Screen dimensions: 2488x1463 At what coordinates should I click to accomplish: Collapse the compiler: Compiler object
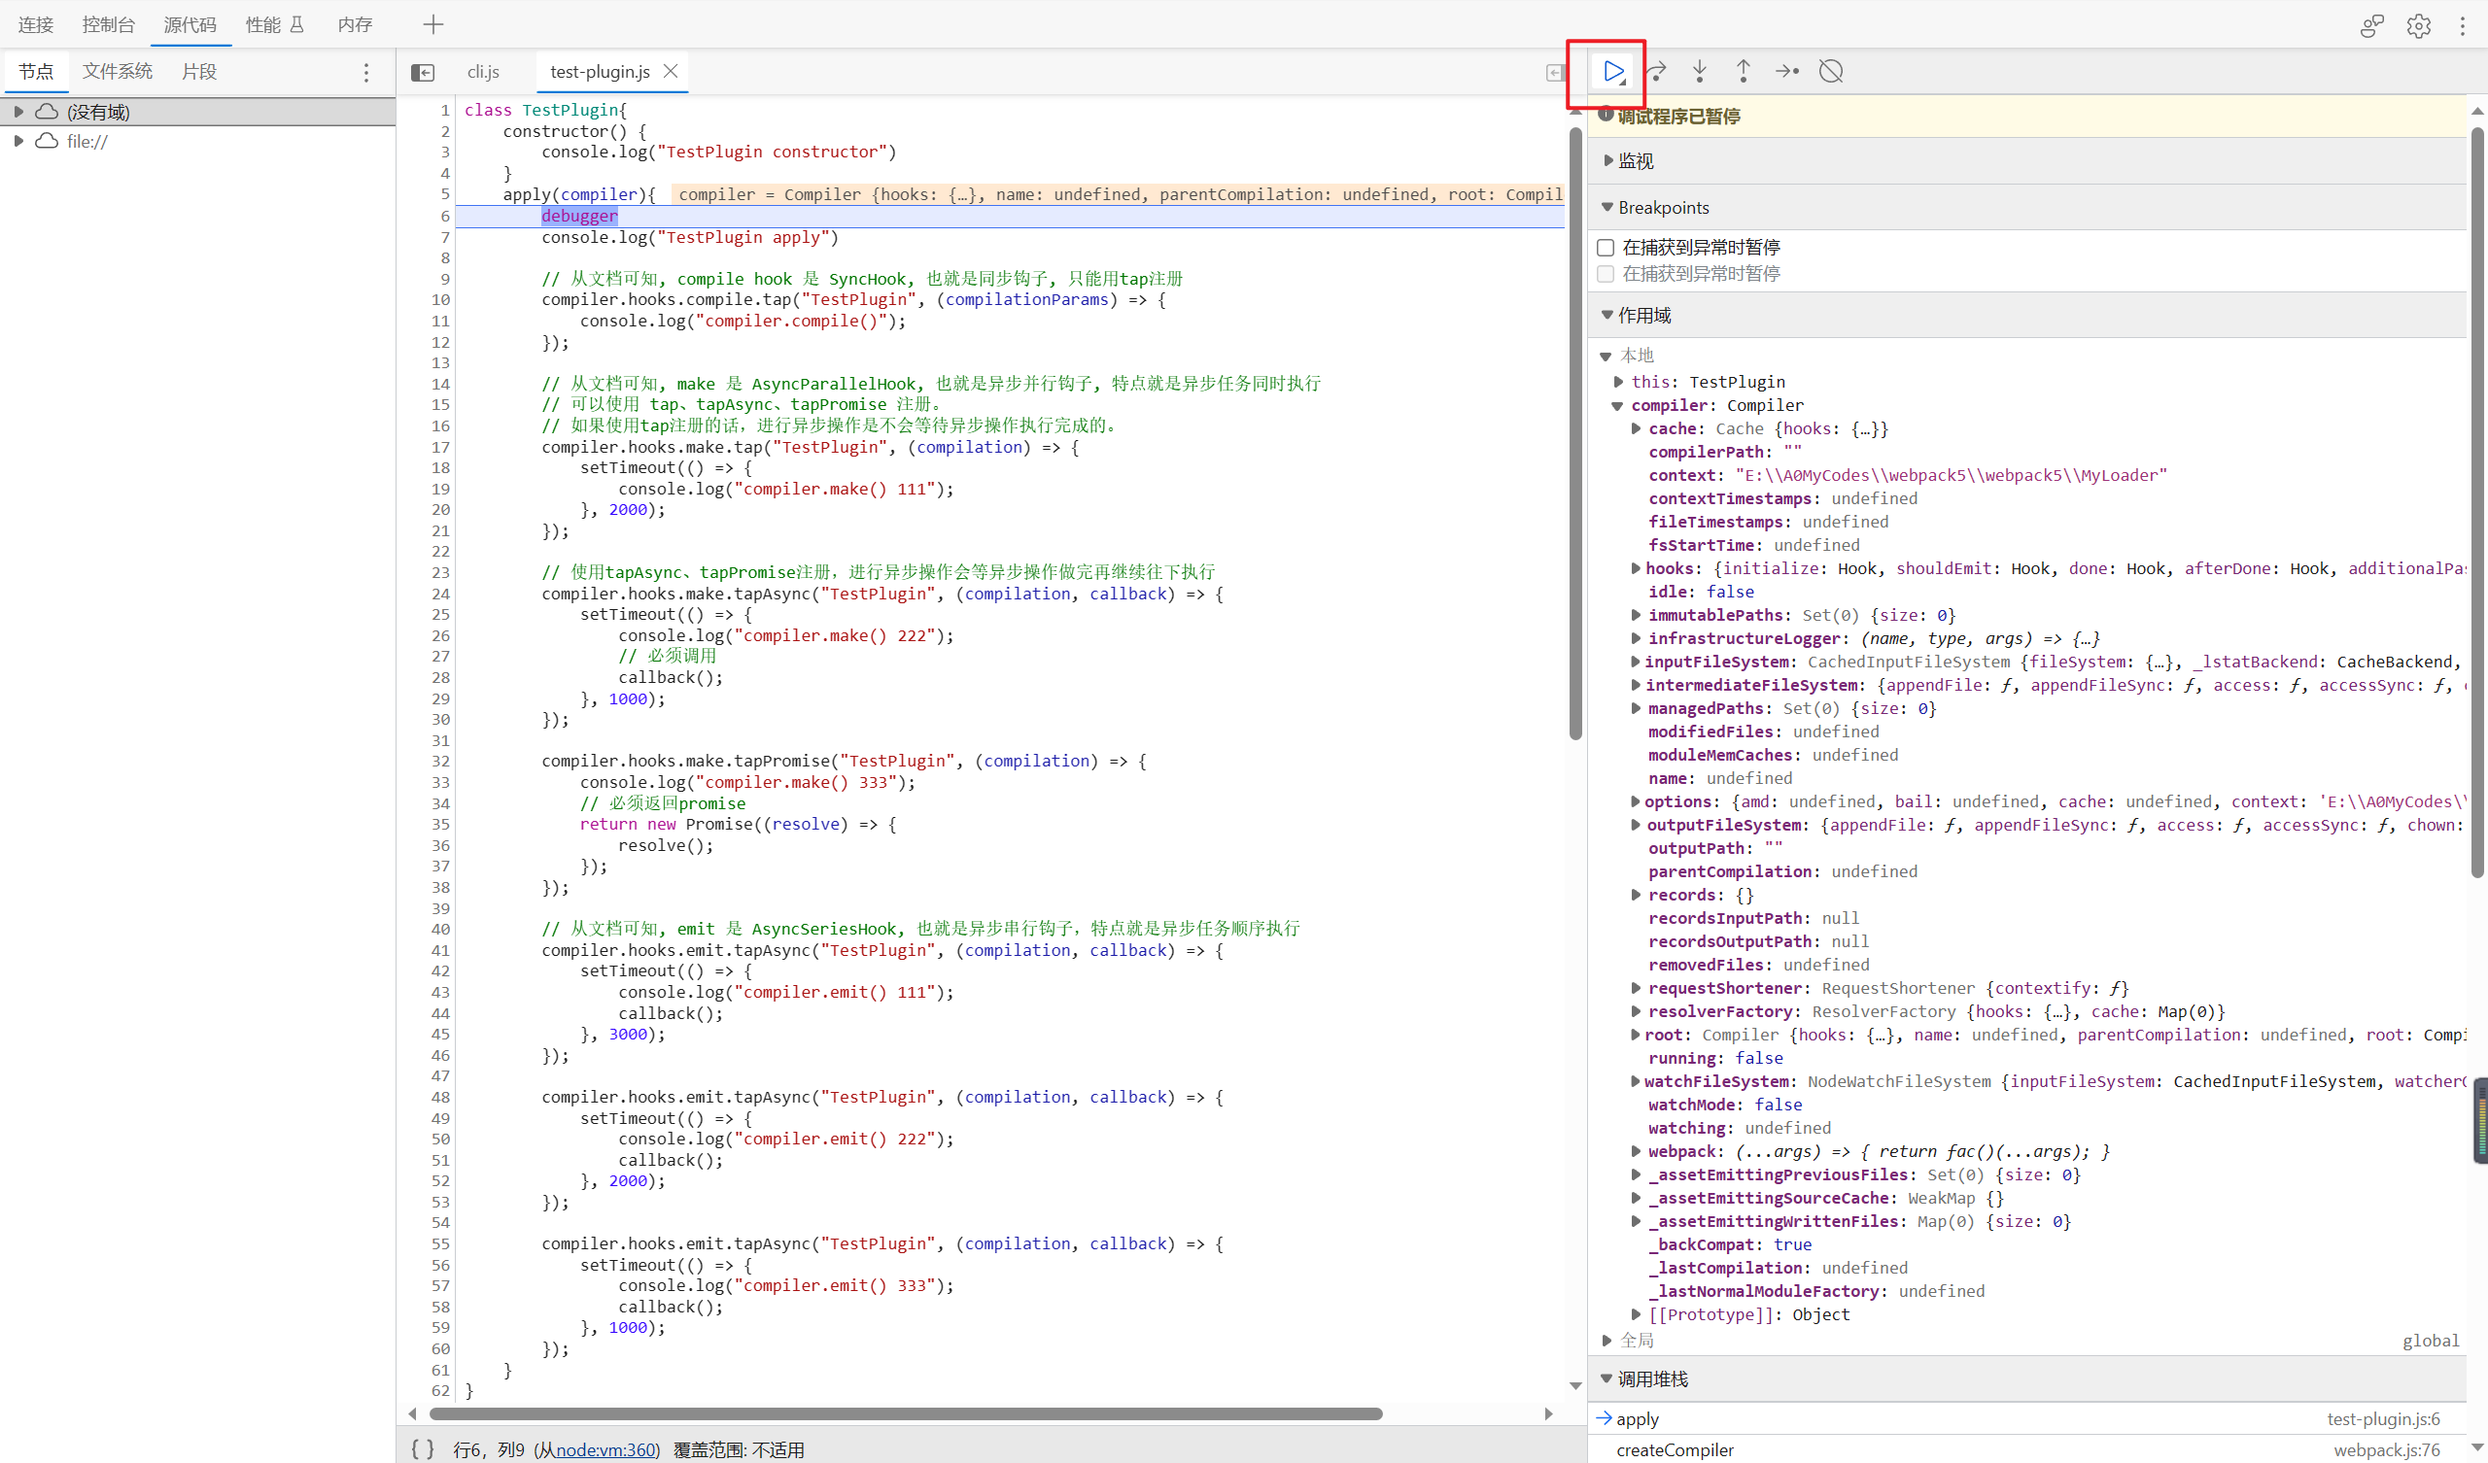tap(1617, 406)
